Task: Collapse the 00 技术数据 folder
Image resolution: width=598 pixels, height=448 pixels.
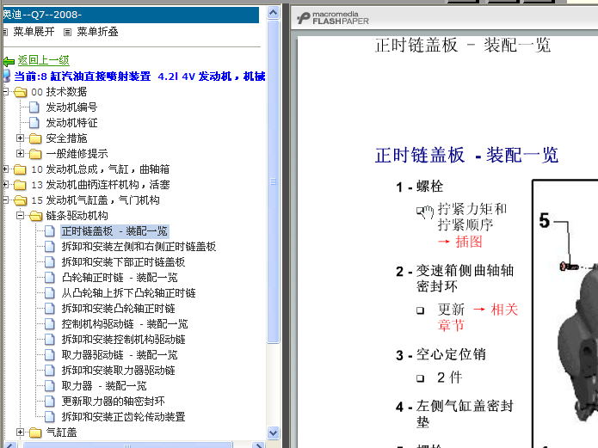Action: (x=5, y=91)
